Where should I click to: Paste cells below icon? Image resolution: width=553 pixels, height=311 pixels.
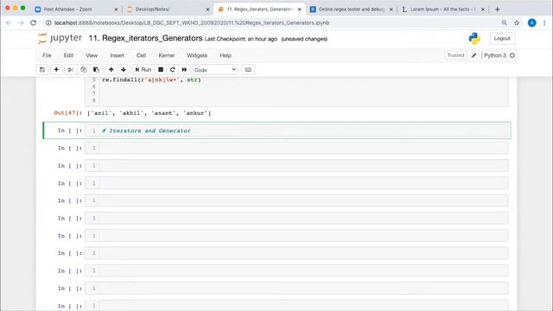(x=96, y=70)
